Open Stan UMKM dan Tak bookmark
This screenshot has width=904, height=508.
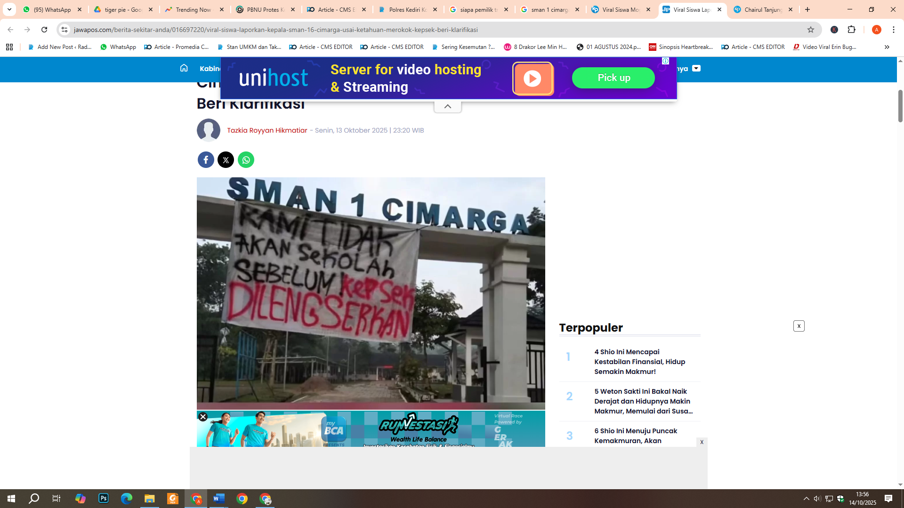(249, 47)
